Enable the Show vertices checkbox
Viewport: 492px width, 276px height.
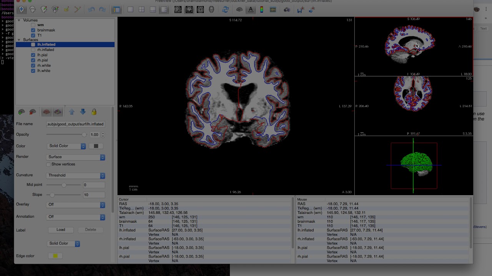coord(48,164)
